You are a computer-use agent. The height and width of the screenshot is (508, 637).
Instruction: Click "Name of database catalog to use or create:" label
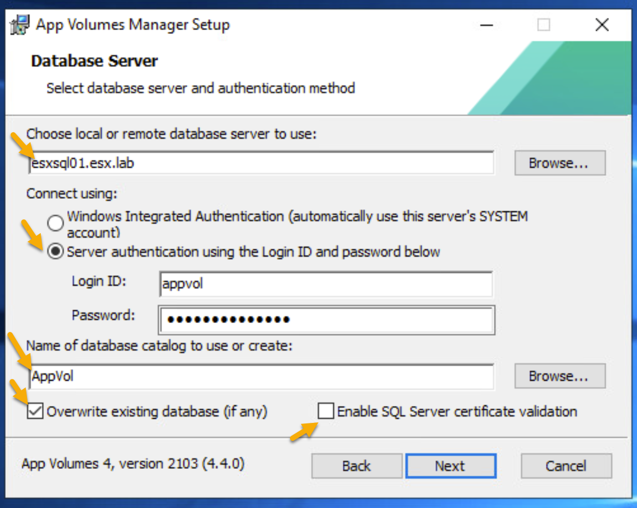click(x=160, y=346)
